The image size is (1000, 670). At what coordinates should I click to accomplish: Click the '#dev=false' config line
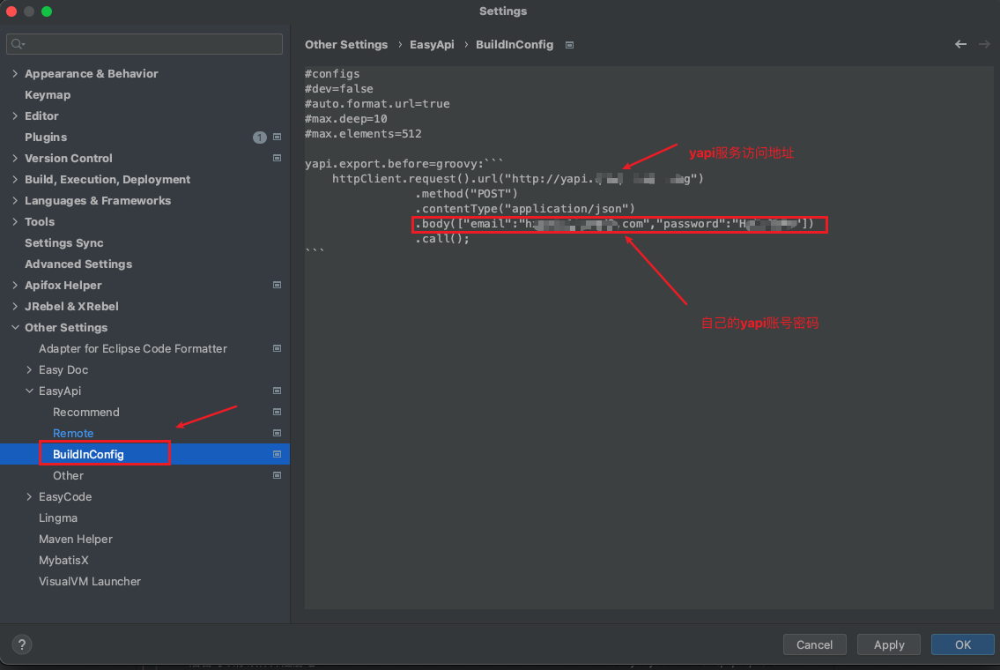tap(338, 89)
